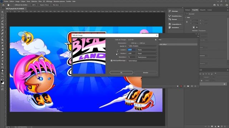
Task: Open the Ajuster à dropdown
Action: 142,46
